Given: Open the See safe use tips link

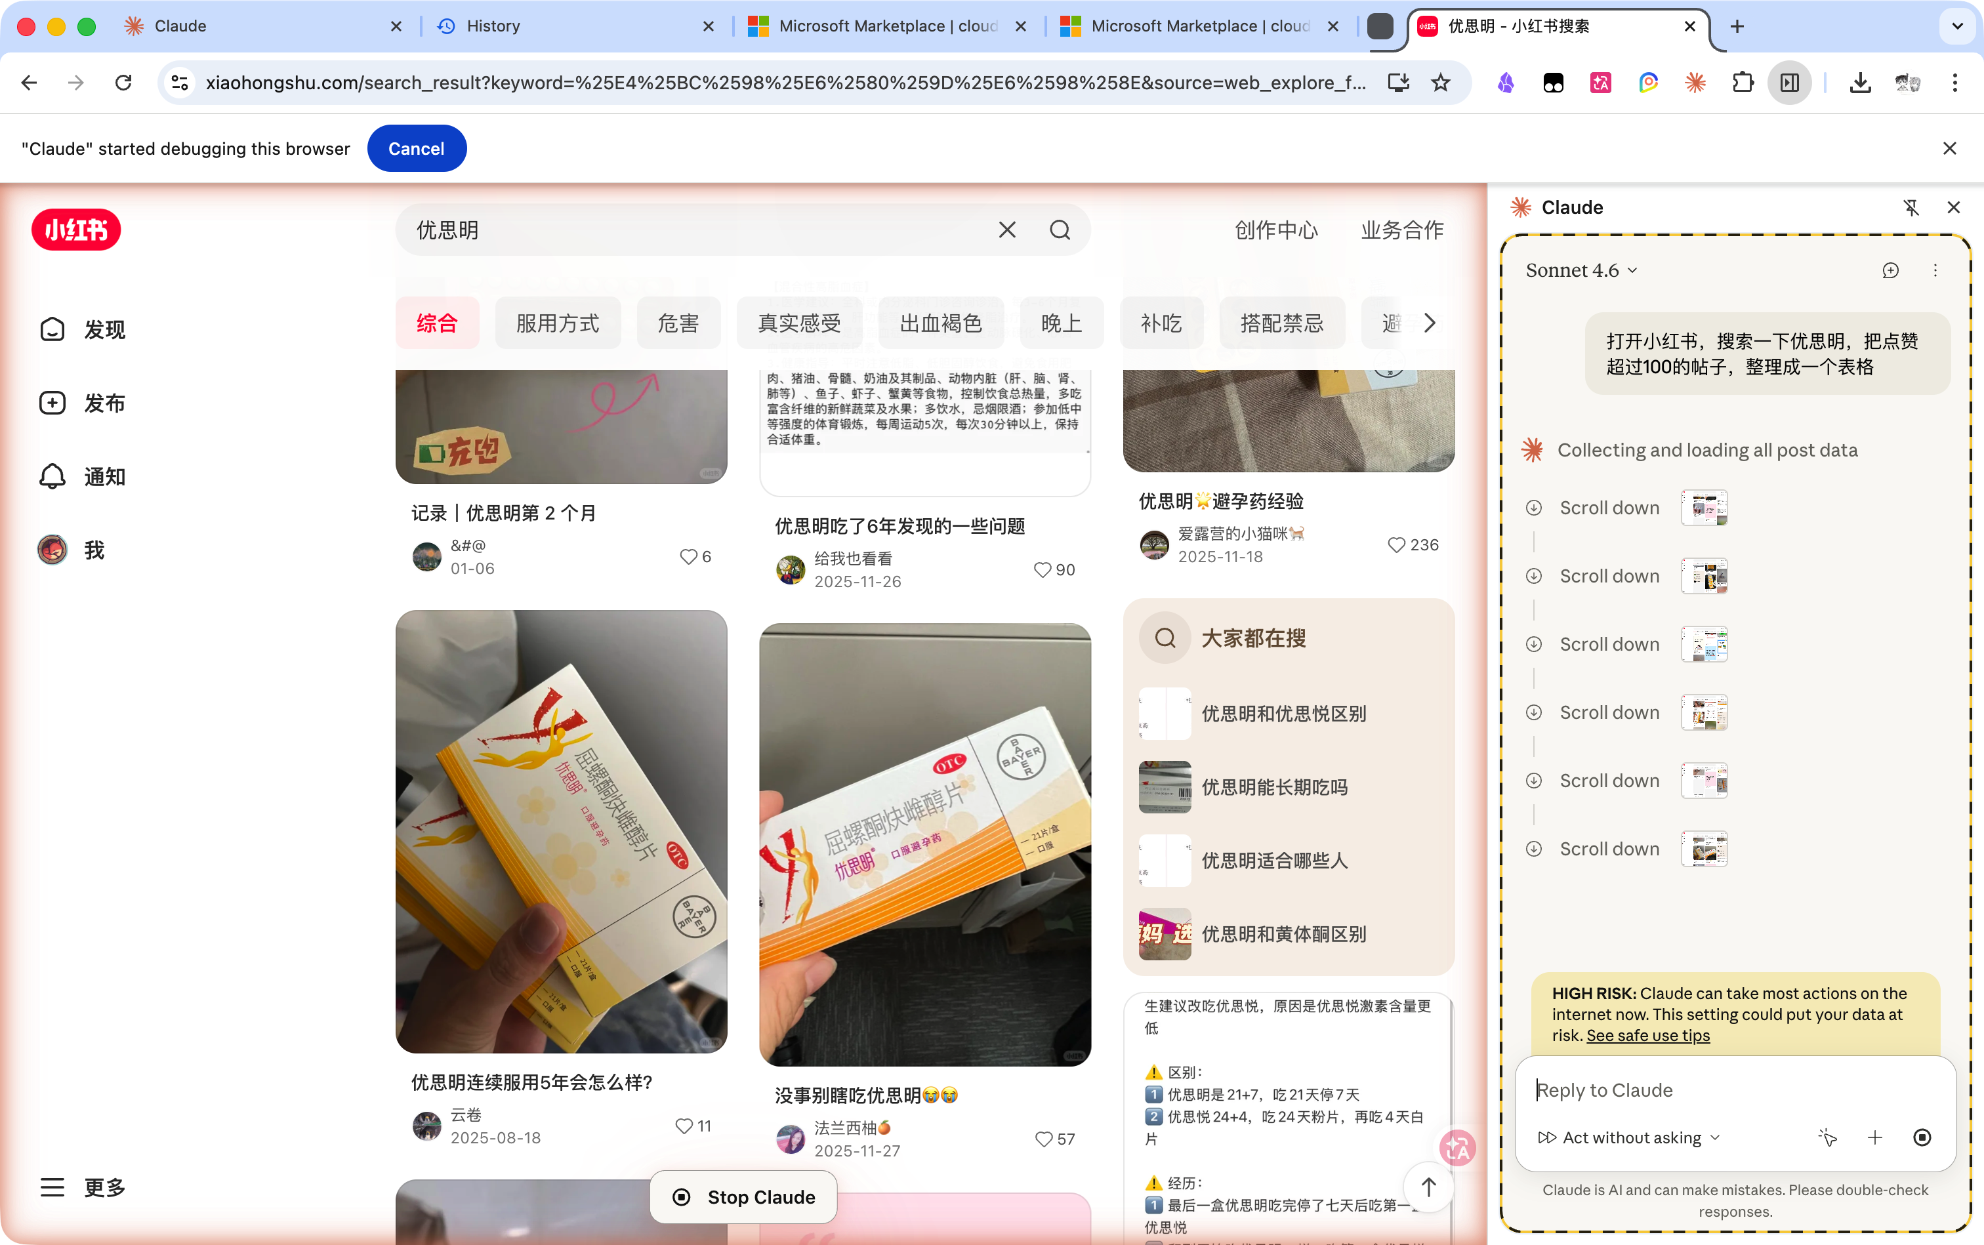Looking at the screenshot, I should 1647,1035.
